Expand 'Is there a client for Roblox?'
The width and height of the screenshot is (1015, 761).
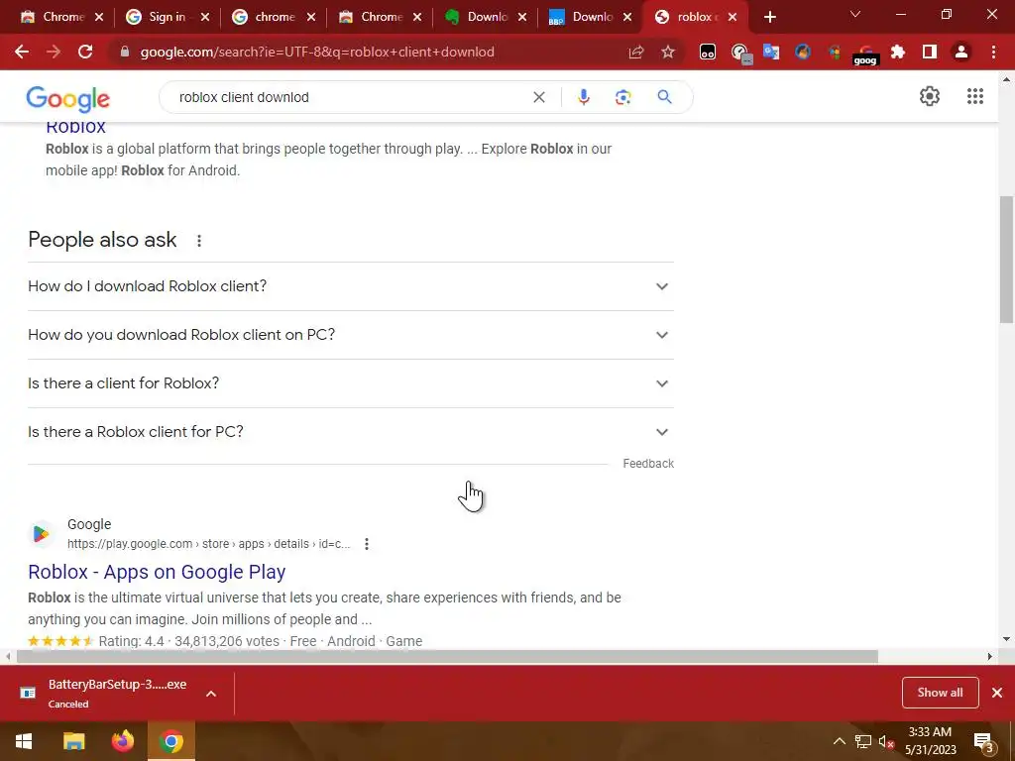click(x=351, y=383)
